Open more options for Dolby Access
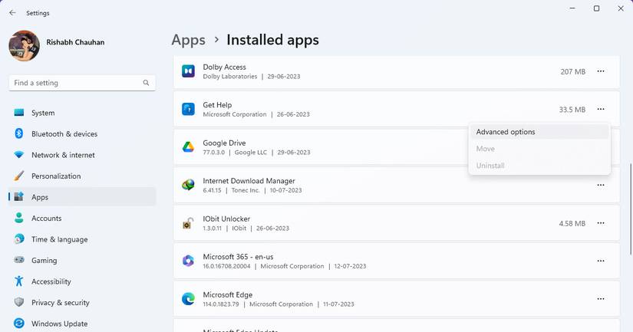 click(601, 71)
